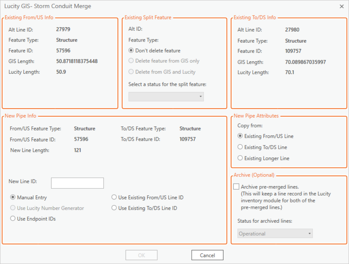Screen dimensions: 349x264
Task: Enable Archive pre-merged lines checkbox
Action: coord(236,187)
